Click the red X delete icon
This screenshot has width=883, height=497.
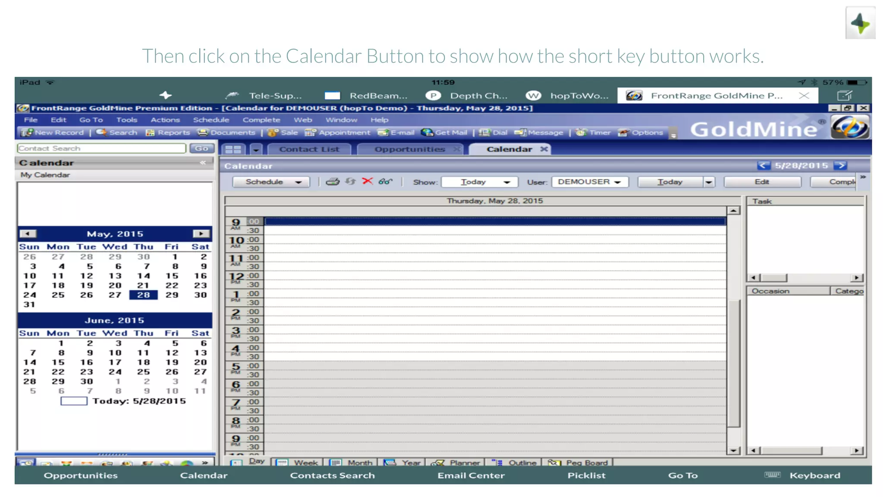pos(367,181)
